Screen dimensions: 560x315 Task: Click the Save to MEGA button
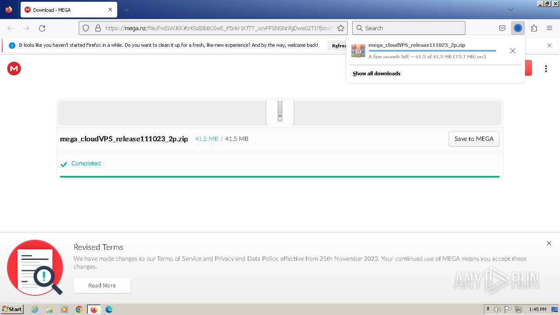pos(474,139)
